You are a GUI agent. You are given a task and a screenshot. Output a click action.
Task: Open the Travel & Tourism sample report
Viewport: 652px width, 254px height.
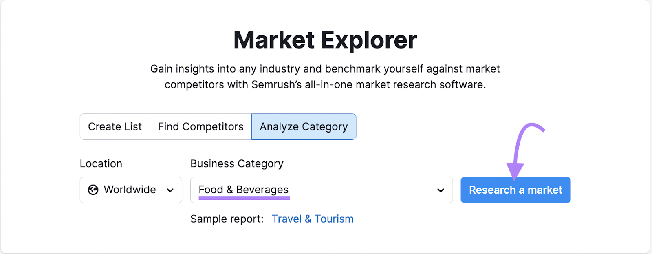pyautogui.click(x=313, y=219)
